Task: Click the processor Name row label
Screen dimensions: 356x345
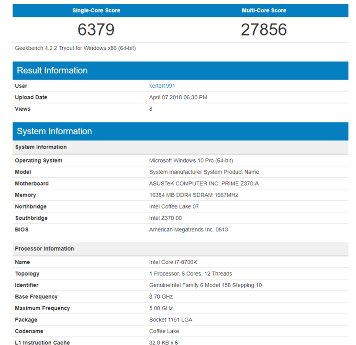Action: [22, 262]
